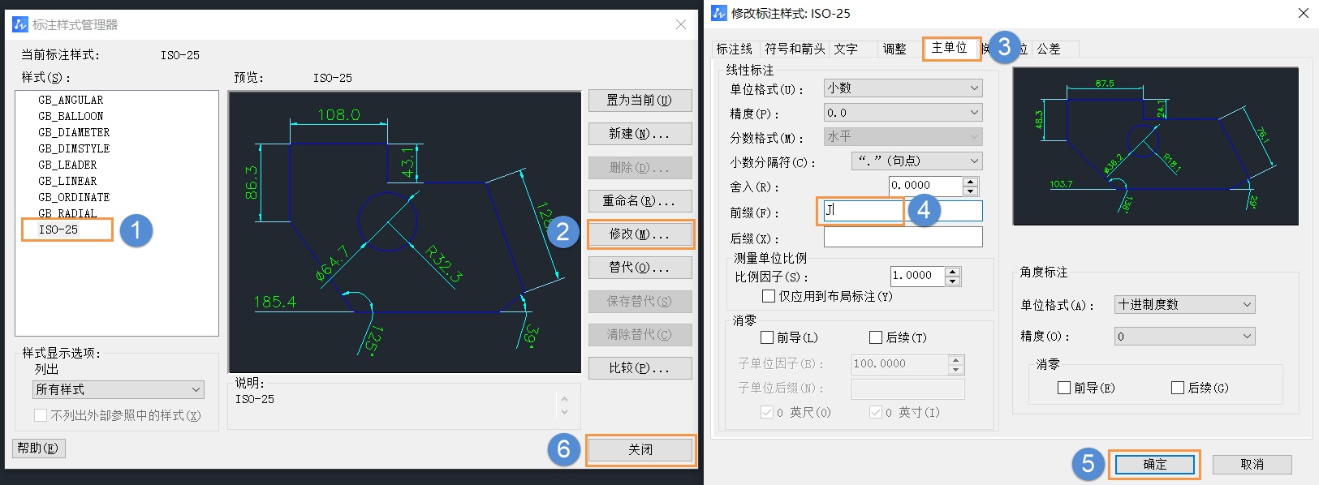Select ISO-25 in the styles list

tap(58, 230)
